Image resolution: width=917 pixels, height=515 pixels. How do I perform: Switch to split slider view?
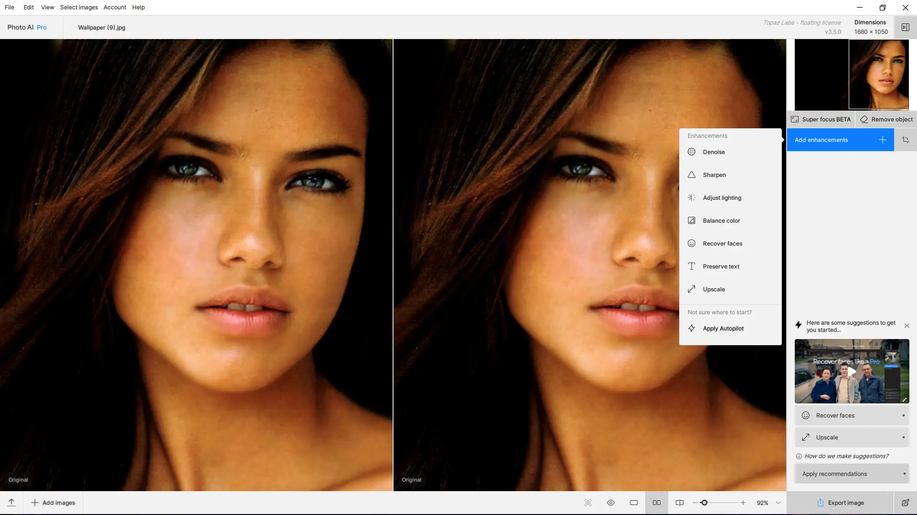pos(680,503)
